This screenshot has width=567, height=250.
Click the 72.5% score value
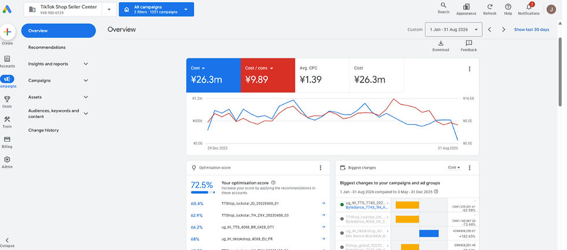pos(202,185)
